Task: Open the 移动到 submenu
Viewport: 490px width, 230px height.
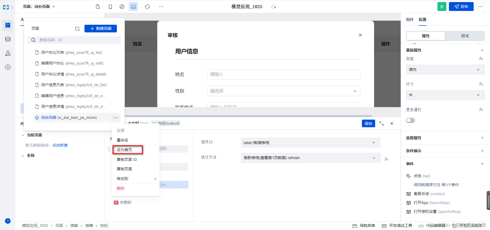Action: click(x=136, y=178)
